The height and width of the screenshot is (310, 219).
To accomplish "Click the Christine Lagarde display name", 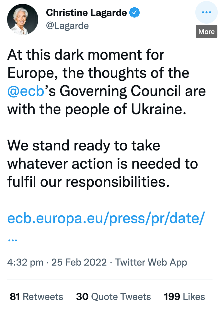I will click(x=86, y=13).
